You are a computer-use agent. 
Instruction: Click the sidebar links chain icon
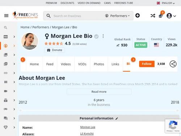point(6,73)
